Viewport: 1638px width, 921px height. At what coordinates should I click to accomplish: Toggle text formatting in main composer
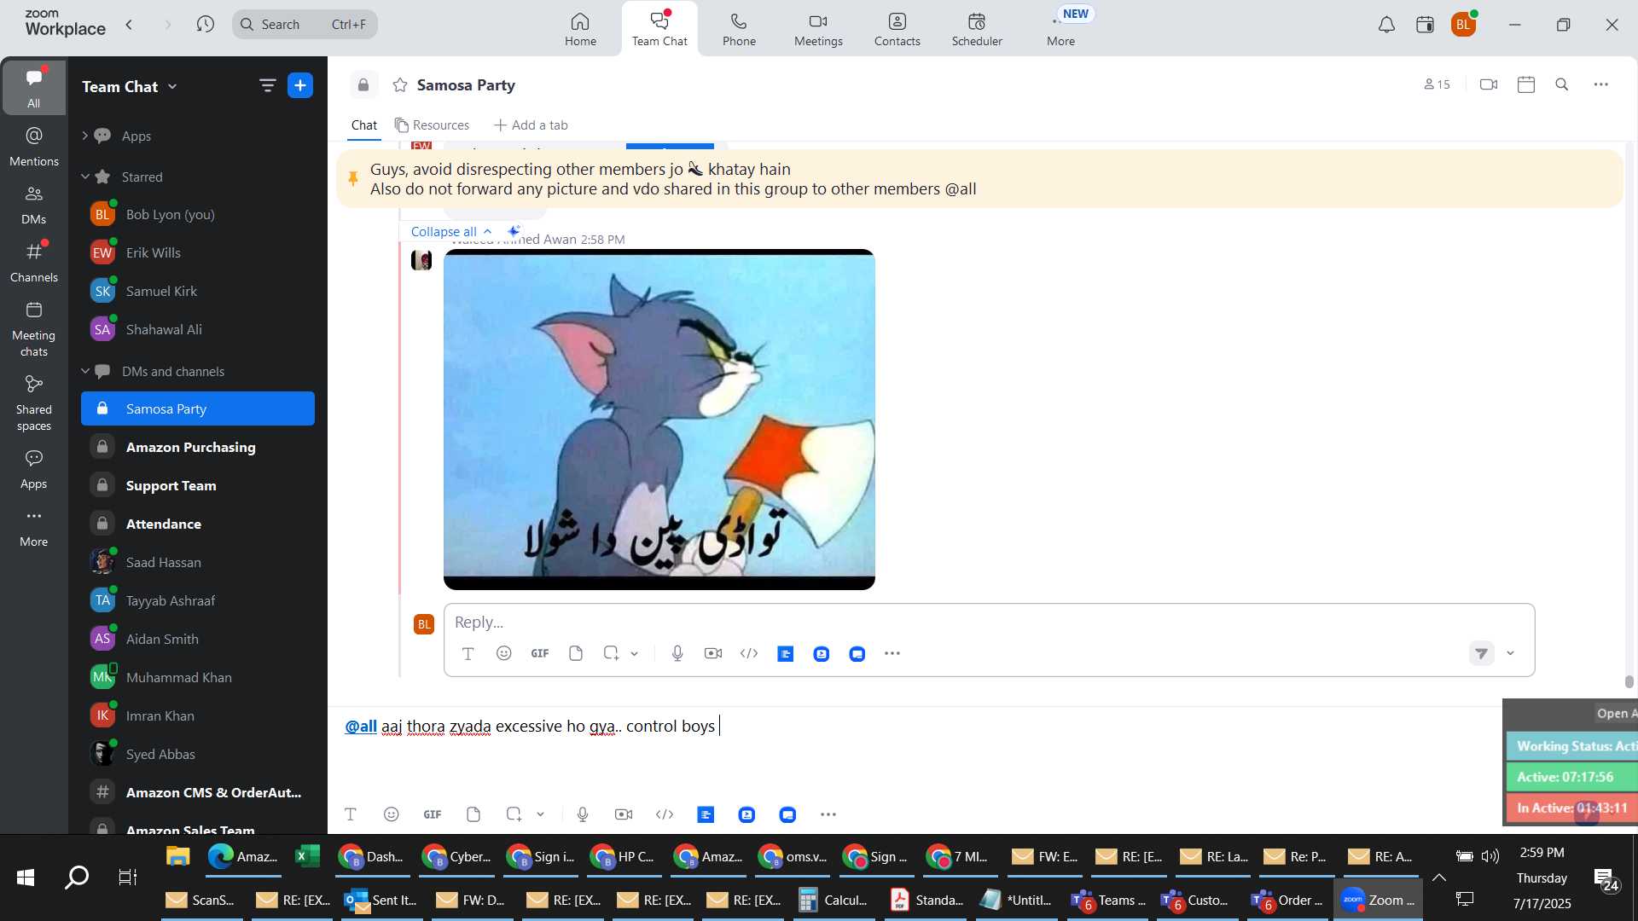(350, 814)
